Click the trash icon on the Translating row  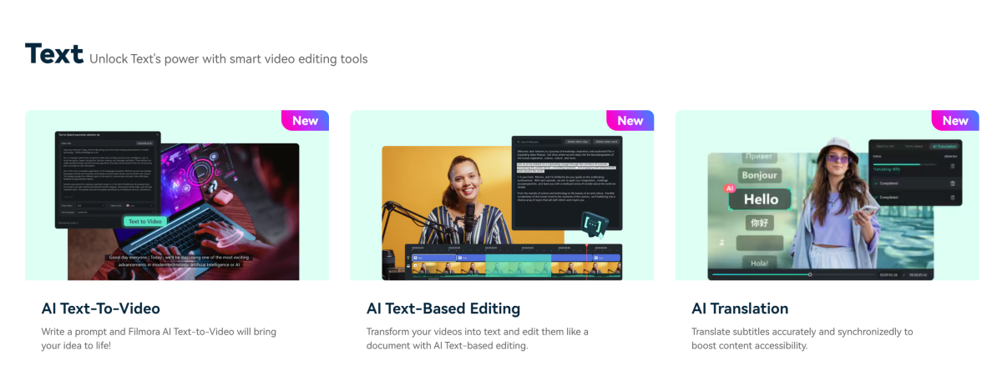[952, 166]
